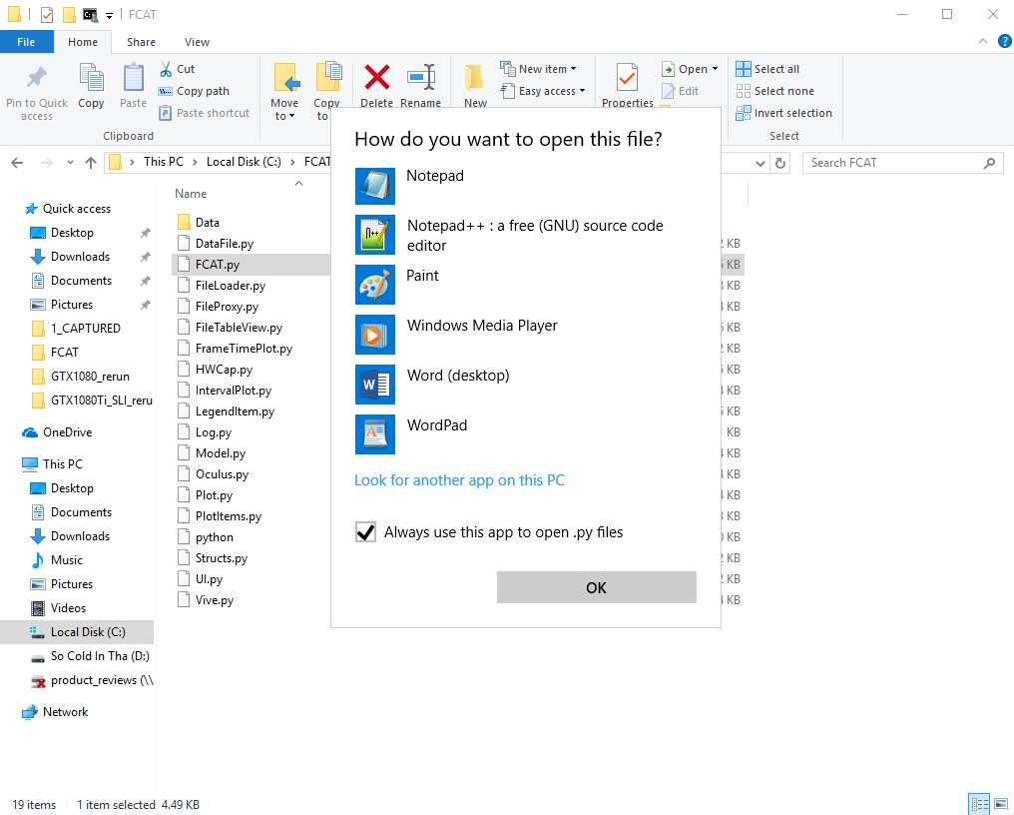Switch to large icons view toggle
1014x815 pixels.
coord(1001,804)
